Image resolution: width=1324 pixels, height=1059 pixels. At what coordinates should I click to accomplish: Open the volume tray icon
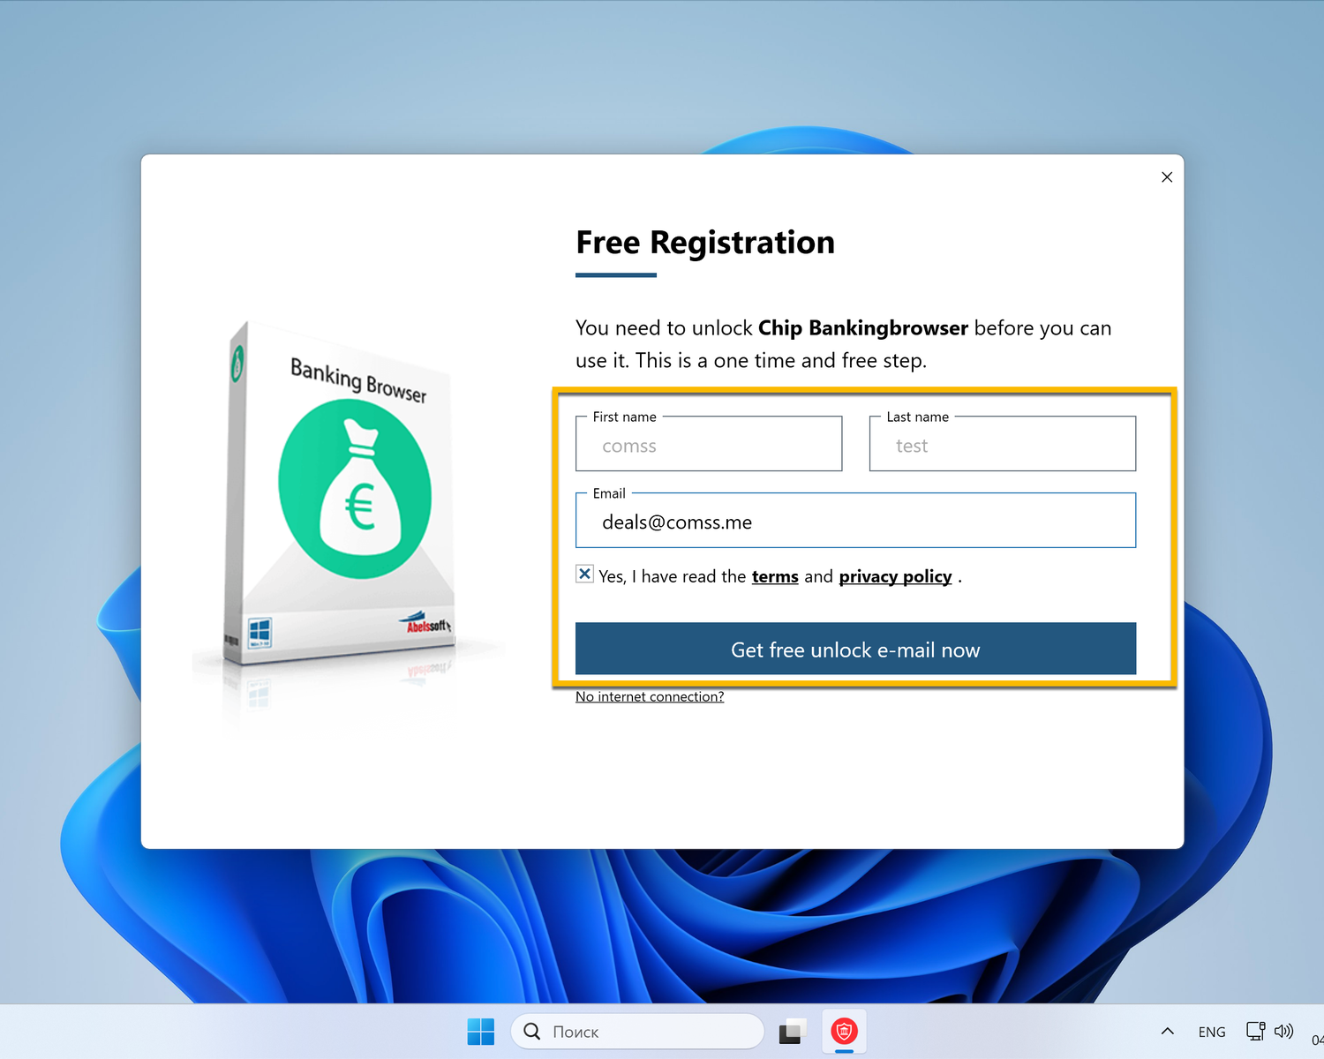(x=1284, y=1031)
